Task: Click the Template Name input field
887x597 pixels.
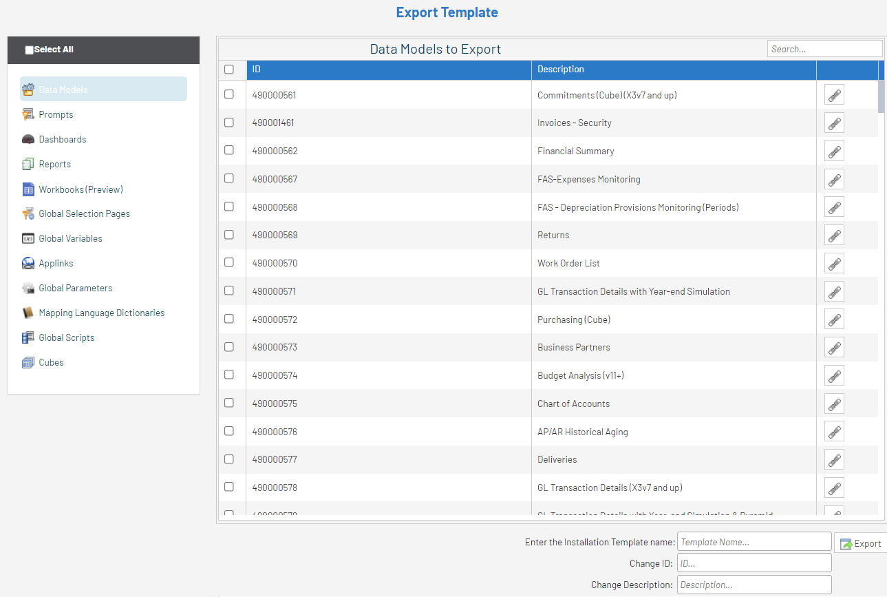Action: [x=754, y=542]
